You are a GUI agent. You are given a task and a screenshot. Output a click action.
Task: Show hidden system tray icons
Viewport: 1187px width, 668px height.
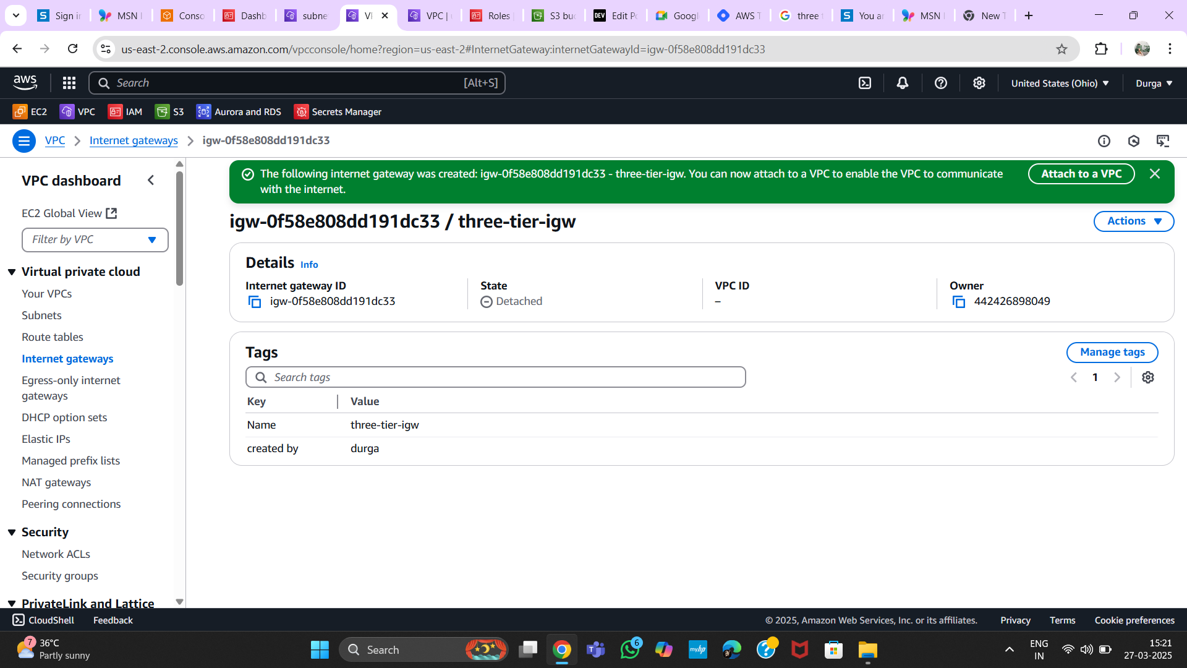(x=1010, y=649)
